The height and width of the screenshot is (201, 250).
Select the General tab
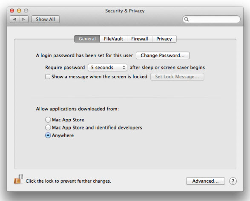click(x=87, y=39)
